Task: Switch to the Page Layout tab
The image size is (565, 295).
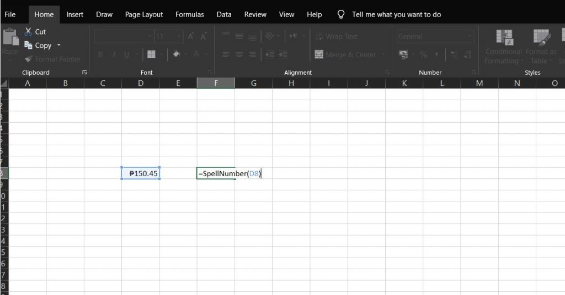Action: [144, 14]
